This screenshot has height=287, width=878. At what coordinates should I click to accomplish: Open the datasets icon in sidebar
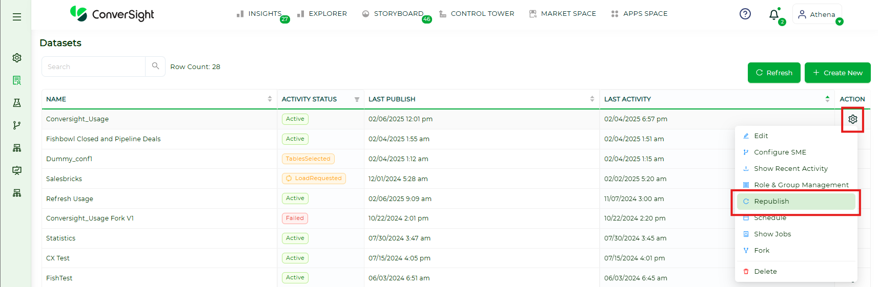[x=17, y=80]
